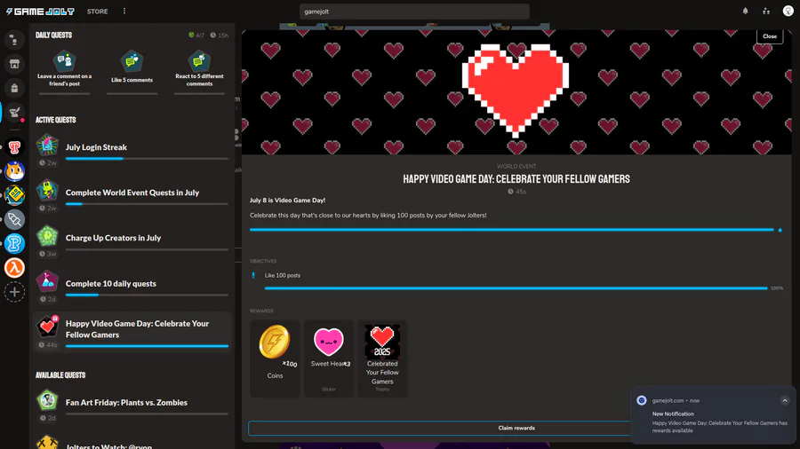This screenshot has width=800, height=449.
Task: Open Like 5 comments daily quest
Action: [x=132, y=72]
